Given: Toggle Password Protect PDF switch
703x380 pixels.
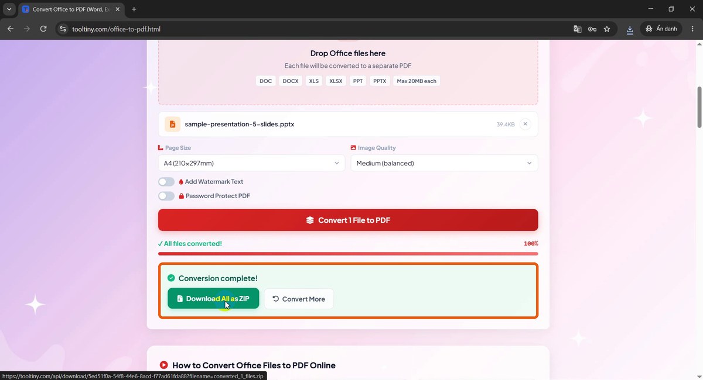Looking at the screenshot, I should pyautogui.click(x=166, y=196).
